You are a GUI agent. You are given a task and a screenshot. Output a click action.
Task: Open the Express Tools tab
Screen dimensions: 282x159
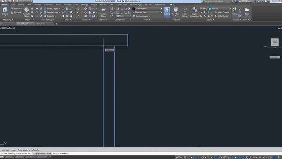tap(122, 5)
